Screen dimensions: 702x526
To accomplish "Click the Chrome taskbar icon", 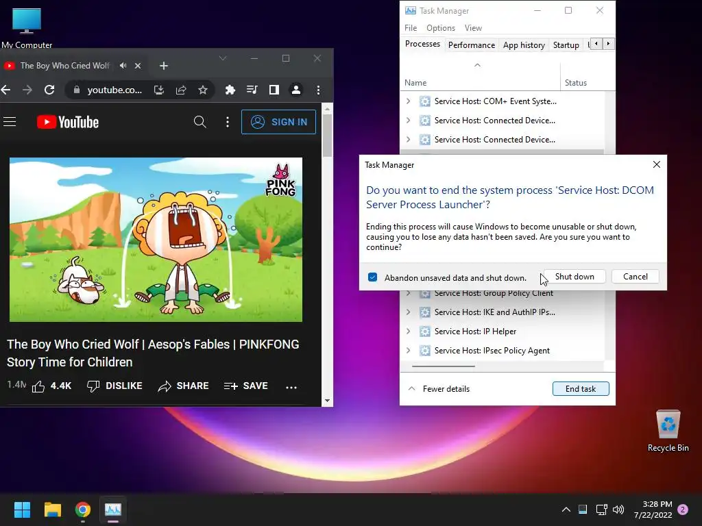I will [x=83, y=510].
